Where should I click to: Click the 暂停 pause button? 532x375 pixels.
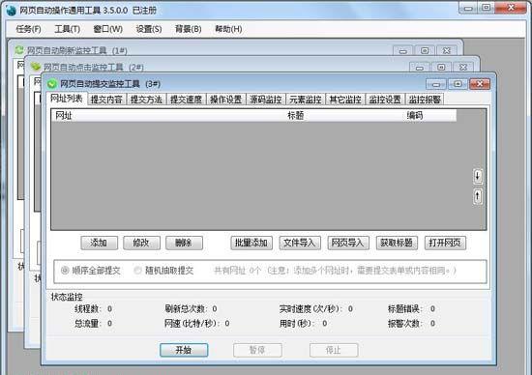257,350
